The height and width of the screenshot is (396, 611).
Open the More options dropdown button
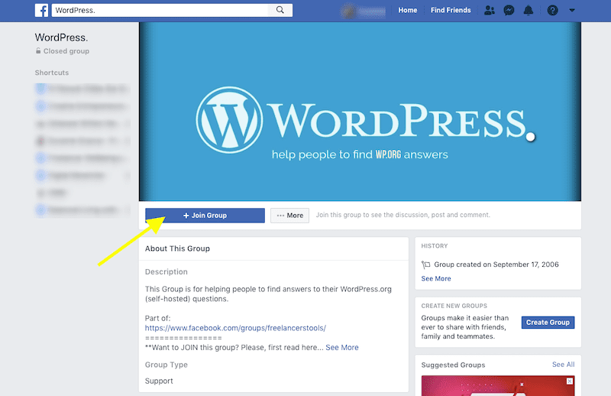tap(289, 216)
